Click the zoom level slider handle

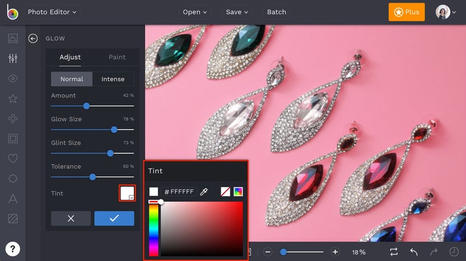pyautogui.click(x=283, y=252)
